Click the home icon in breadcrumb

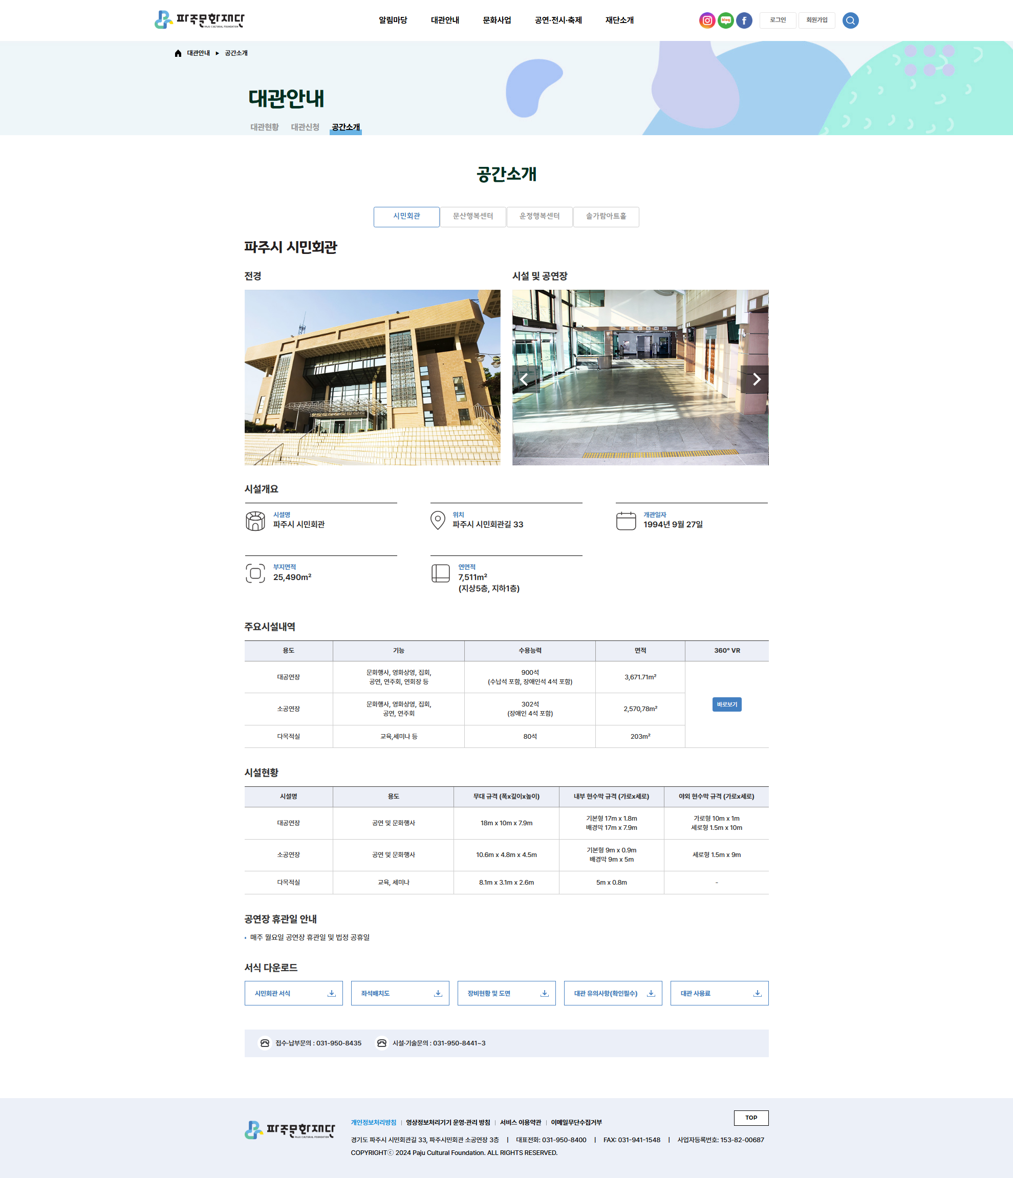tap(178, 53)
